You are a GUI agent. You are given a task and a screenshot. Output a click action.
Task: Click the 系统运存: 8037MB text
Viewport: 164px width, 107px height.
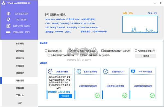coord(58,32)
